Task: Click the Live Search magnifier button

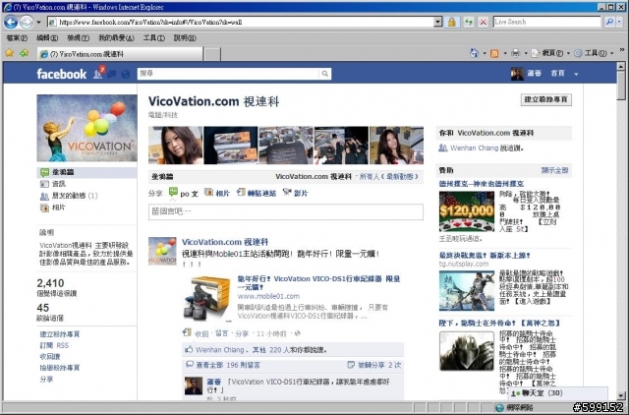Action: tap(609, 22)
